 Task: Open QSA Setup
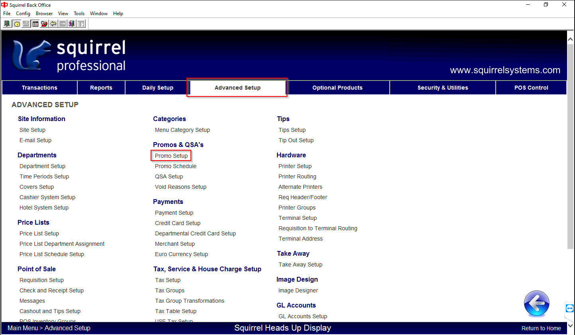(169, 176)
